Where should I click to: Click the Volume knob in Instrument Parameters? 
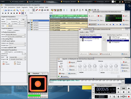click(3, 64)
